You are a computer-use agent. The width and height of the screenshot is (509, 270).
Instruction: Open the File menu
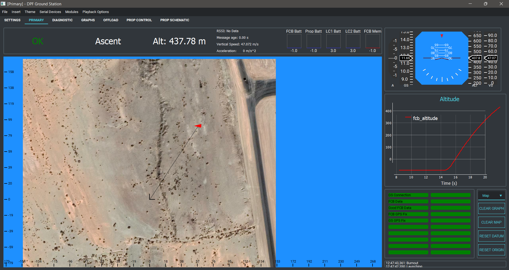click(x=5, y=12)
